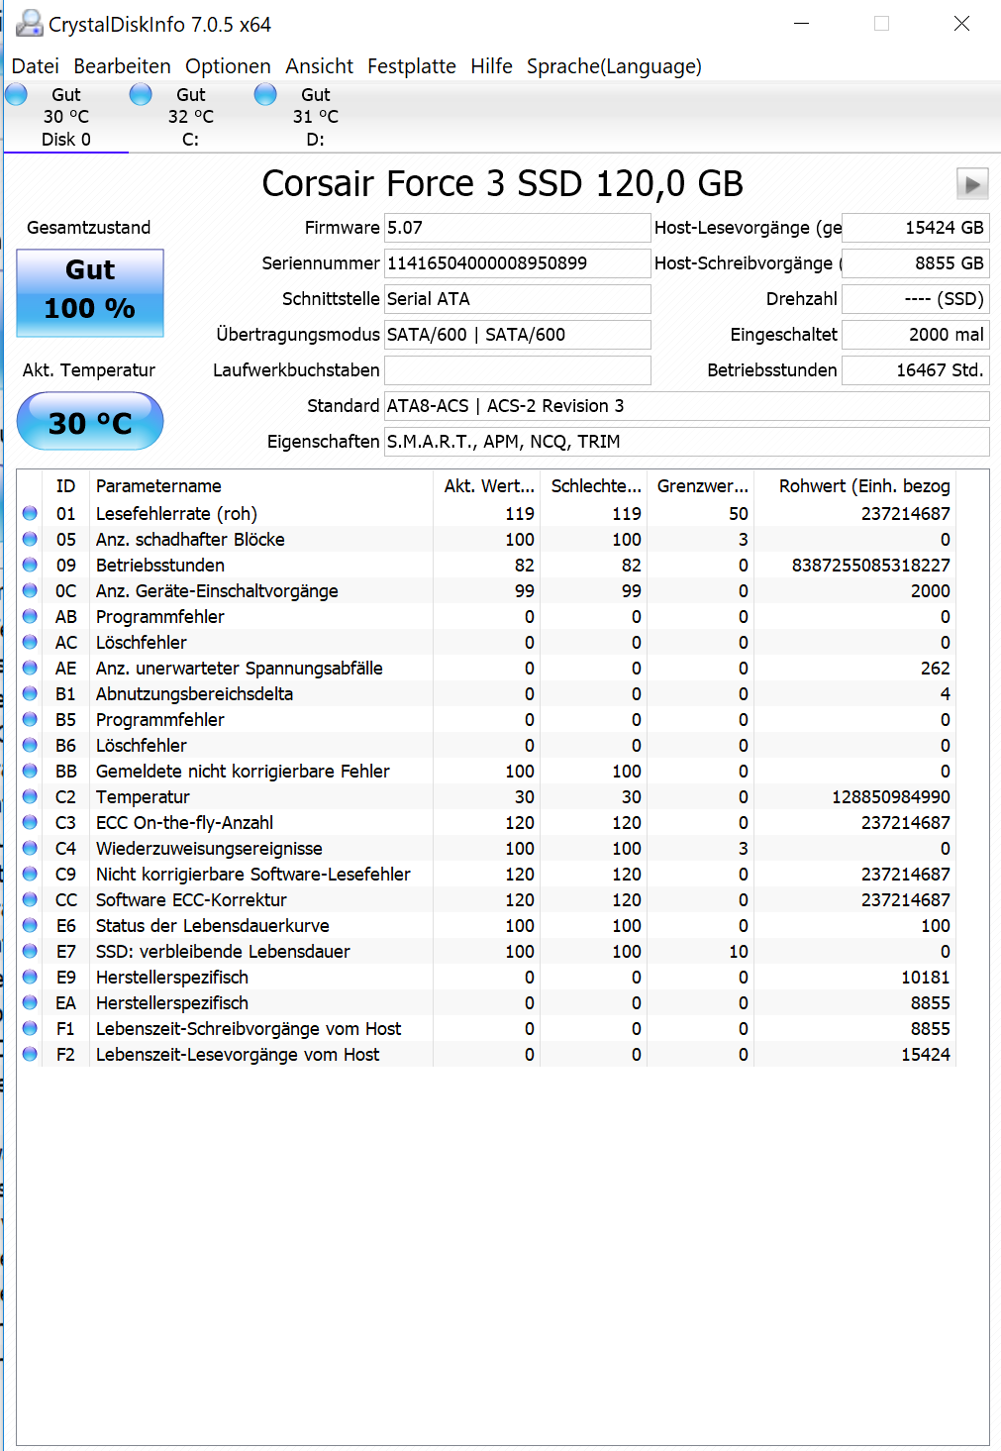The image size is (1001, 1451).
Task: Click the ID column header
Action: [x=65, y=486]
